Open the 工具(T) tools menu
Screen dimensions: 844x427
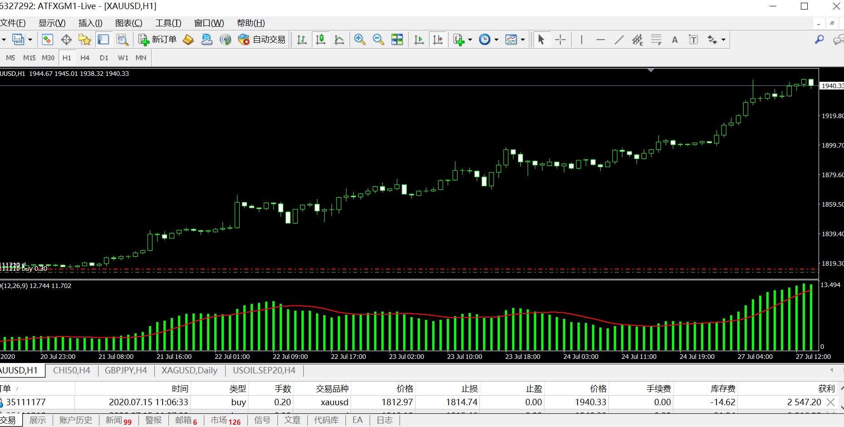(x=168, y=23)
